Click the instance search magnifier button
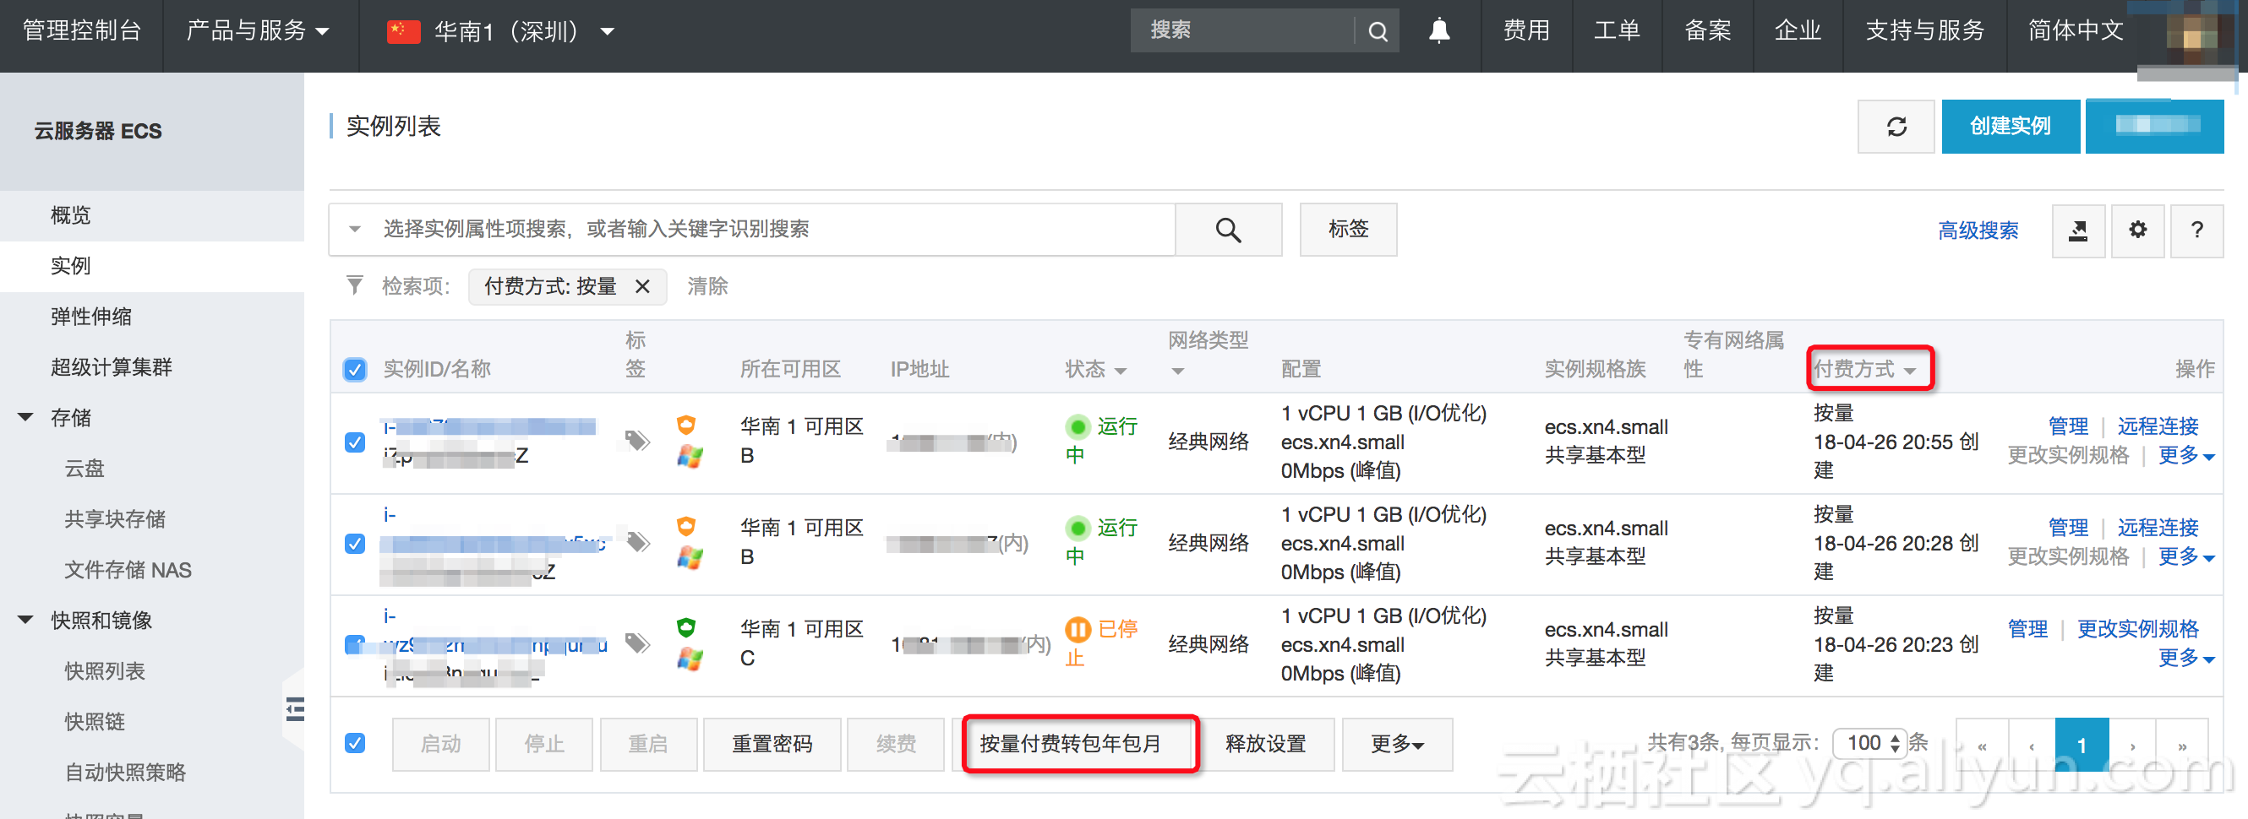This screenshot has width=2248, height=819. tap(1228, 230)
